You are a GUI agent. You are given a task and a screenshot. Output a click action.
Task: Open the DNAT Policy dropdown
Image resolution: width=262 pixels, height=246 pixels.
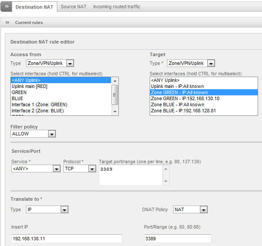(x=190, y=210)
